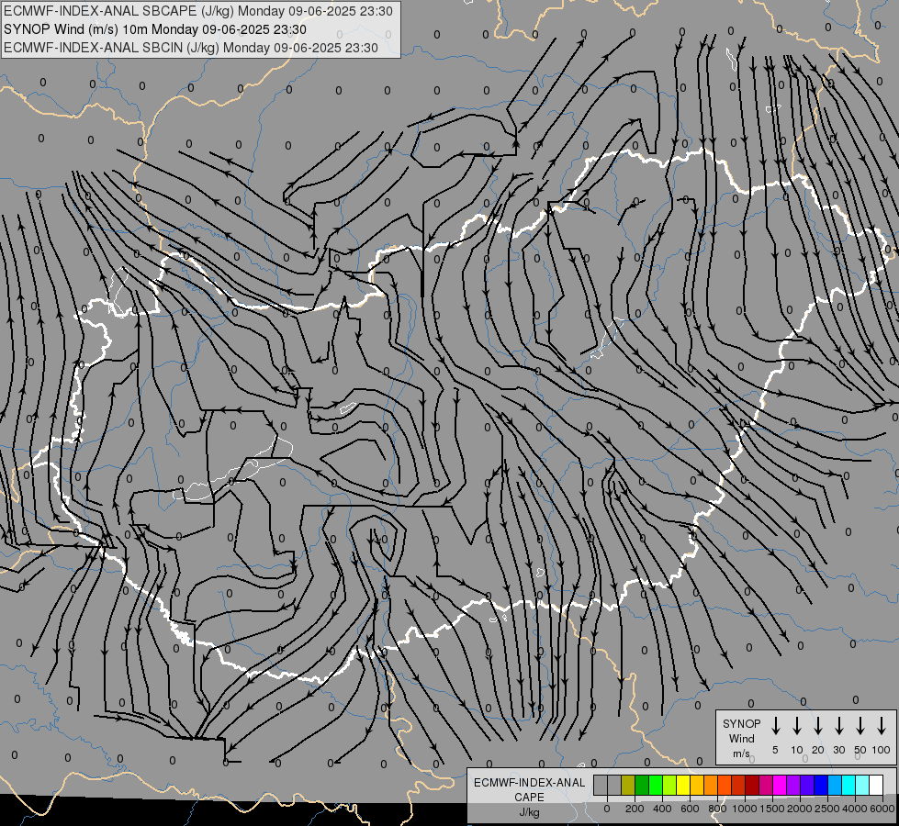The height and width of the screenshot is (826, 899).
Task: Click the wind arrow above 50
Action: (x=860, y=726)
